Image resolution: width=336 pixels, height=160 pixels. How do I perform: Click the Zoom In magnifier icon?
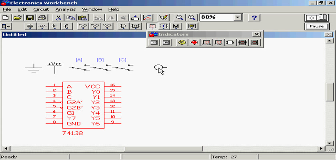tap(191, 18)
